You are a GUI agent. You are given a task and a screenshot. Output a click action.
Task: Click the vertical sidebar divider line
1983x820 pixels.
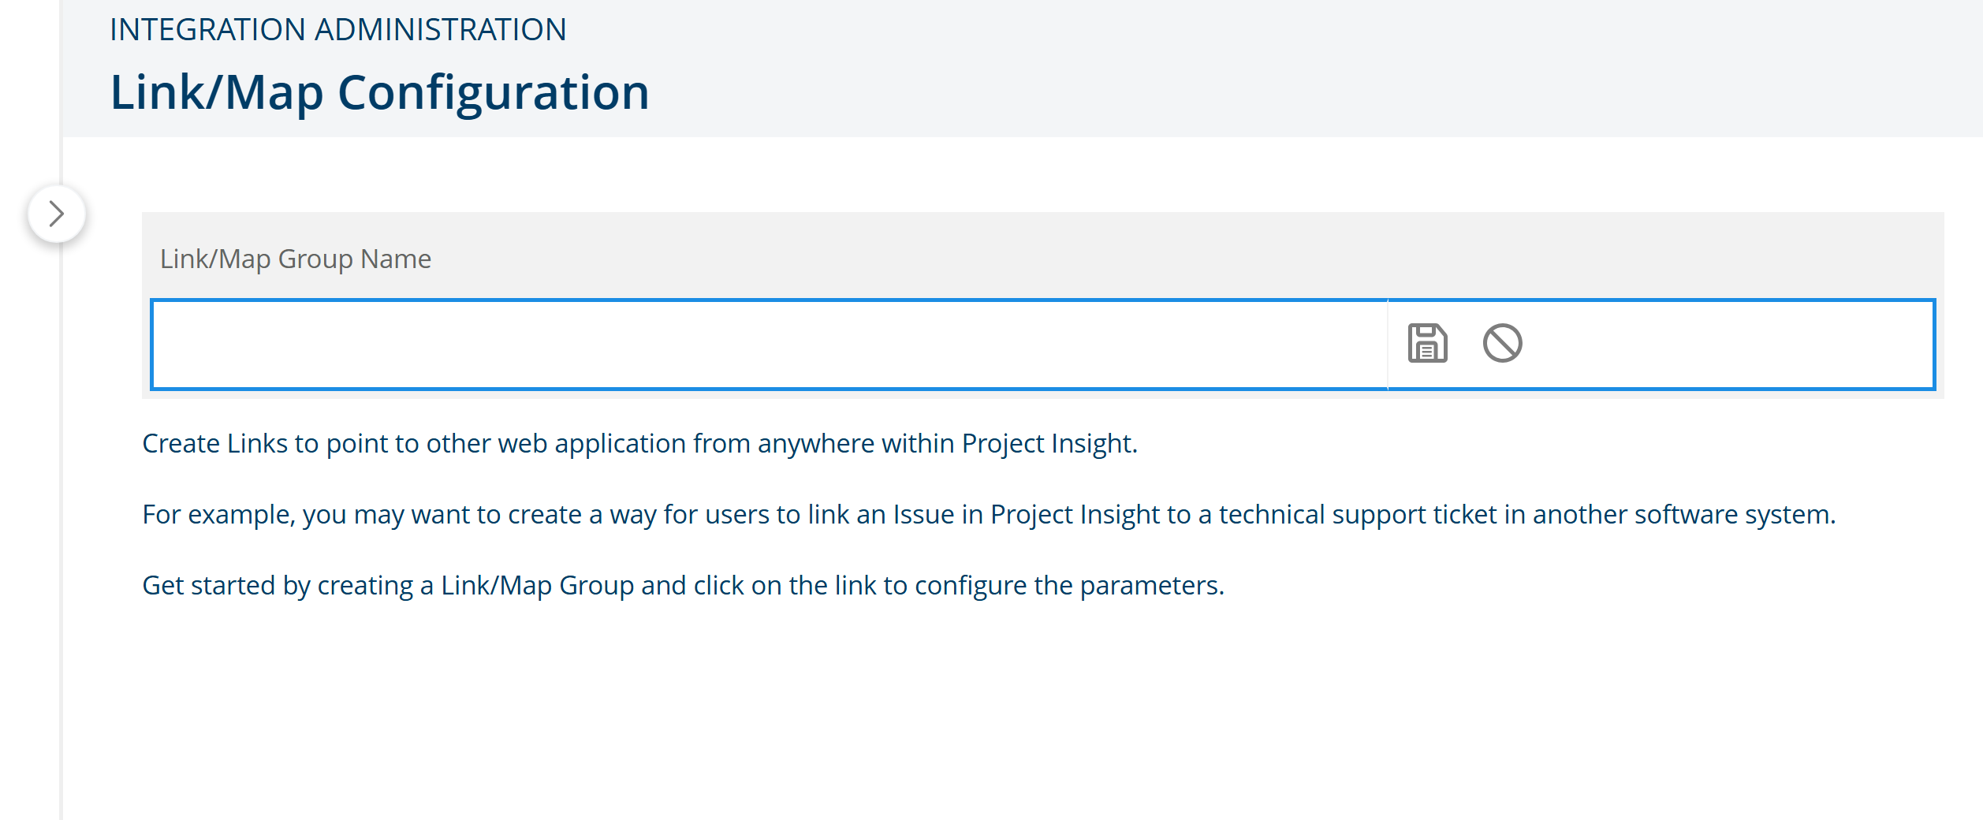point(61,512)
